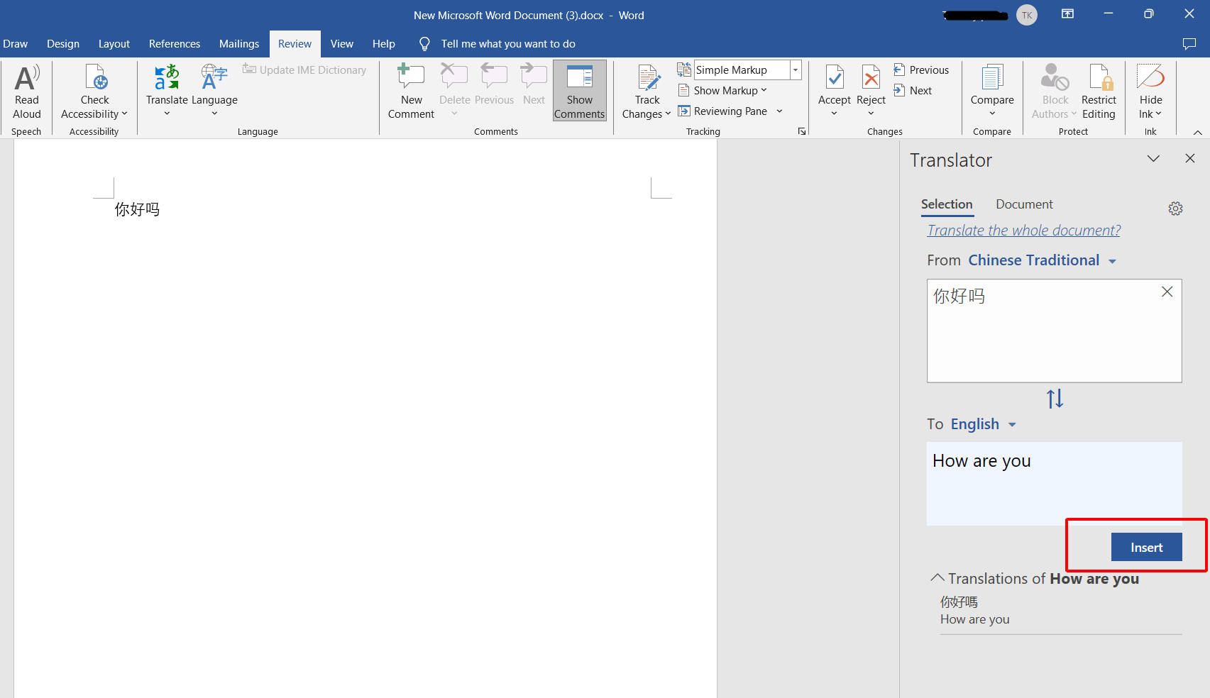Open Tracking group dialog launcher
1210x698 pixels.
pos(802,131)
